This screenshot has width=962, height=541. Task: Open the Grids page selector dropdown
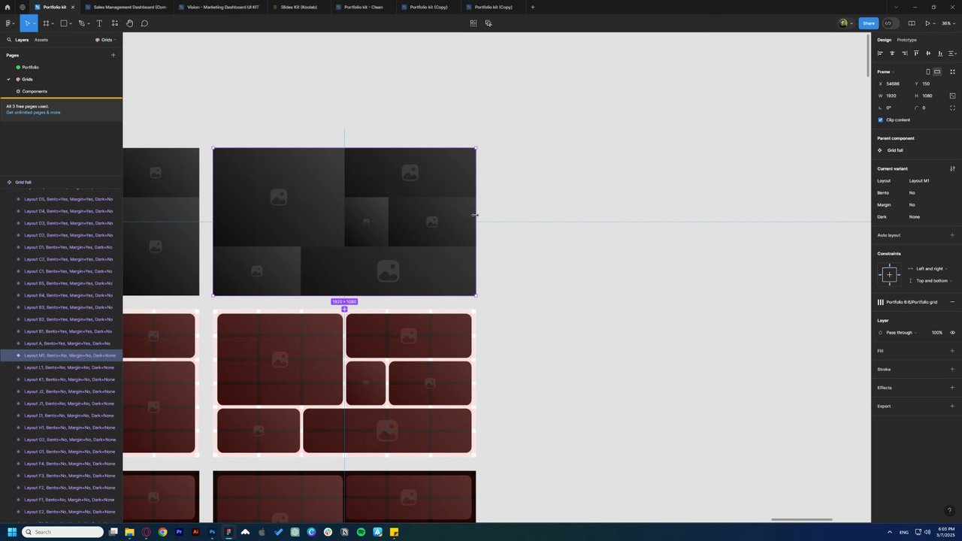pos(105,40)
